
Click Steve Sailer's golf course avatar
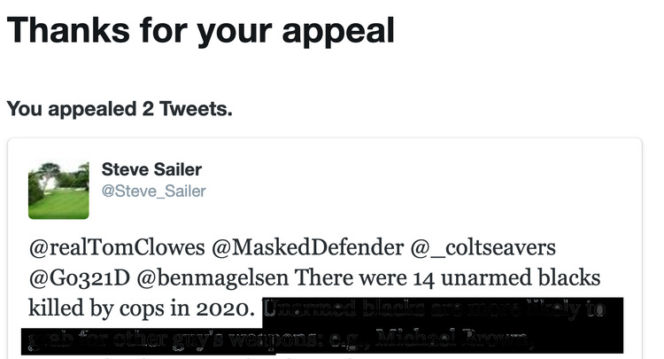58,190
